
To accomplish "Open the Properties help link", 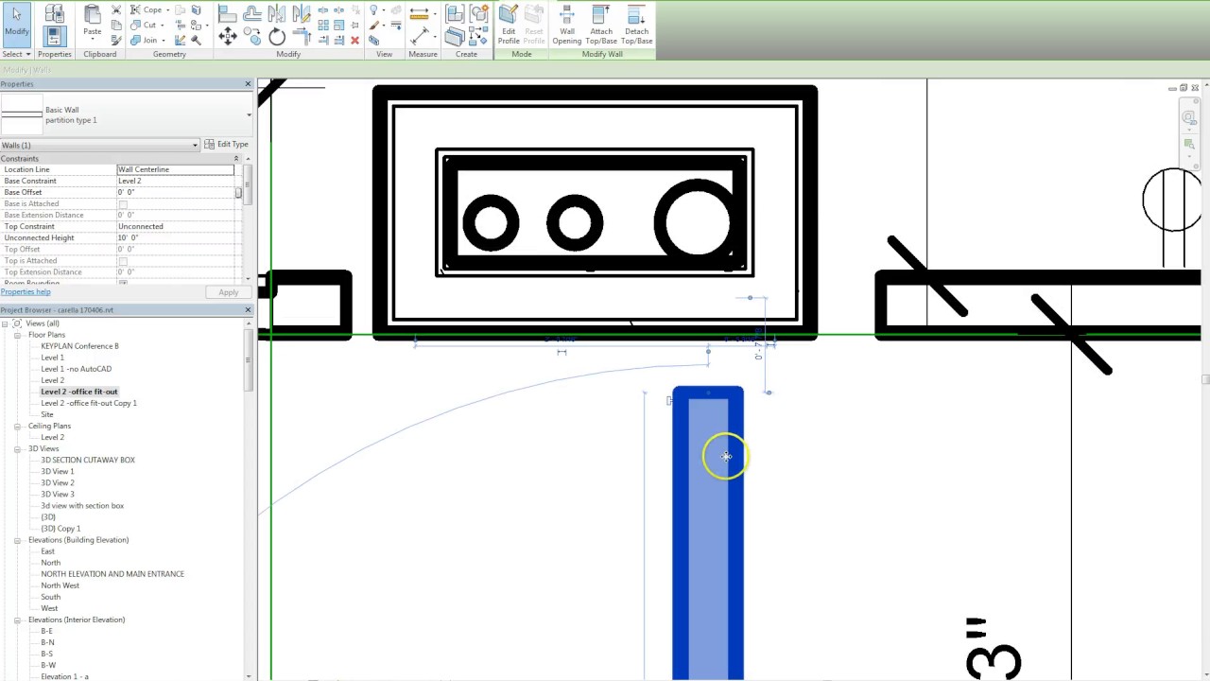I will tap(26, 291).
